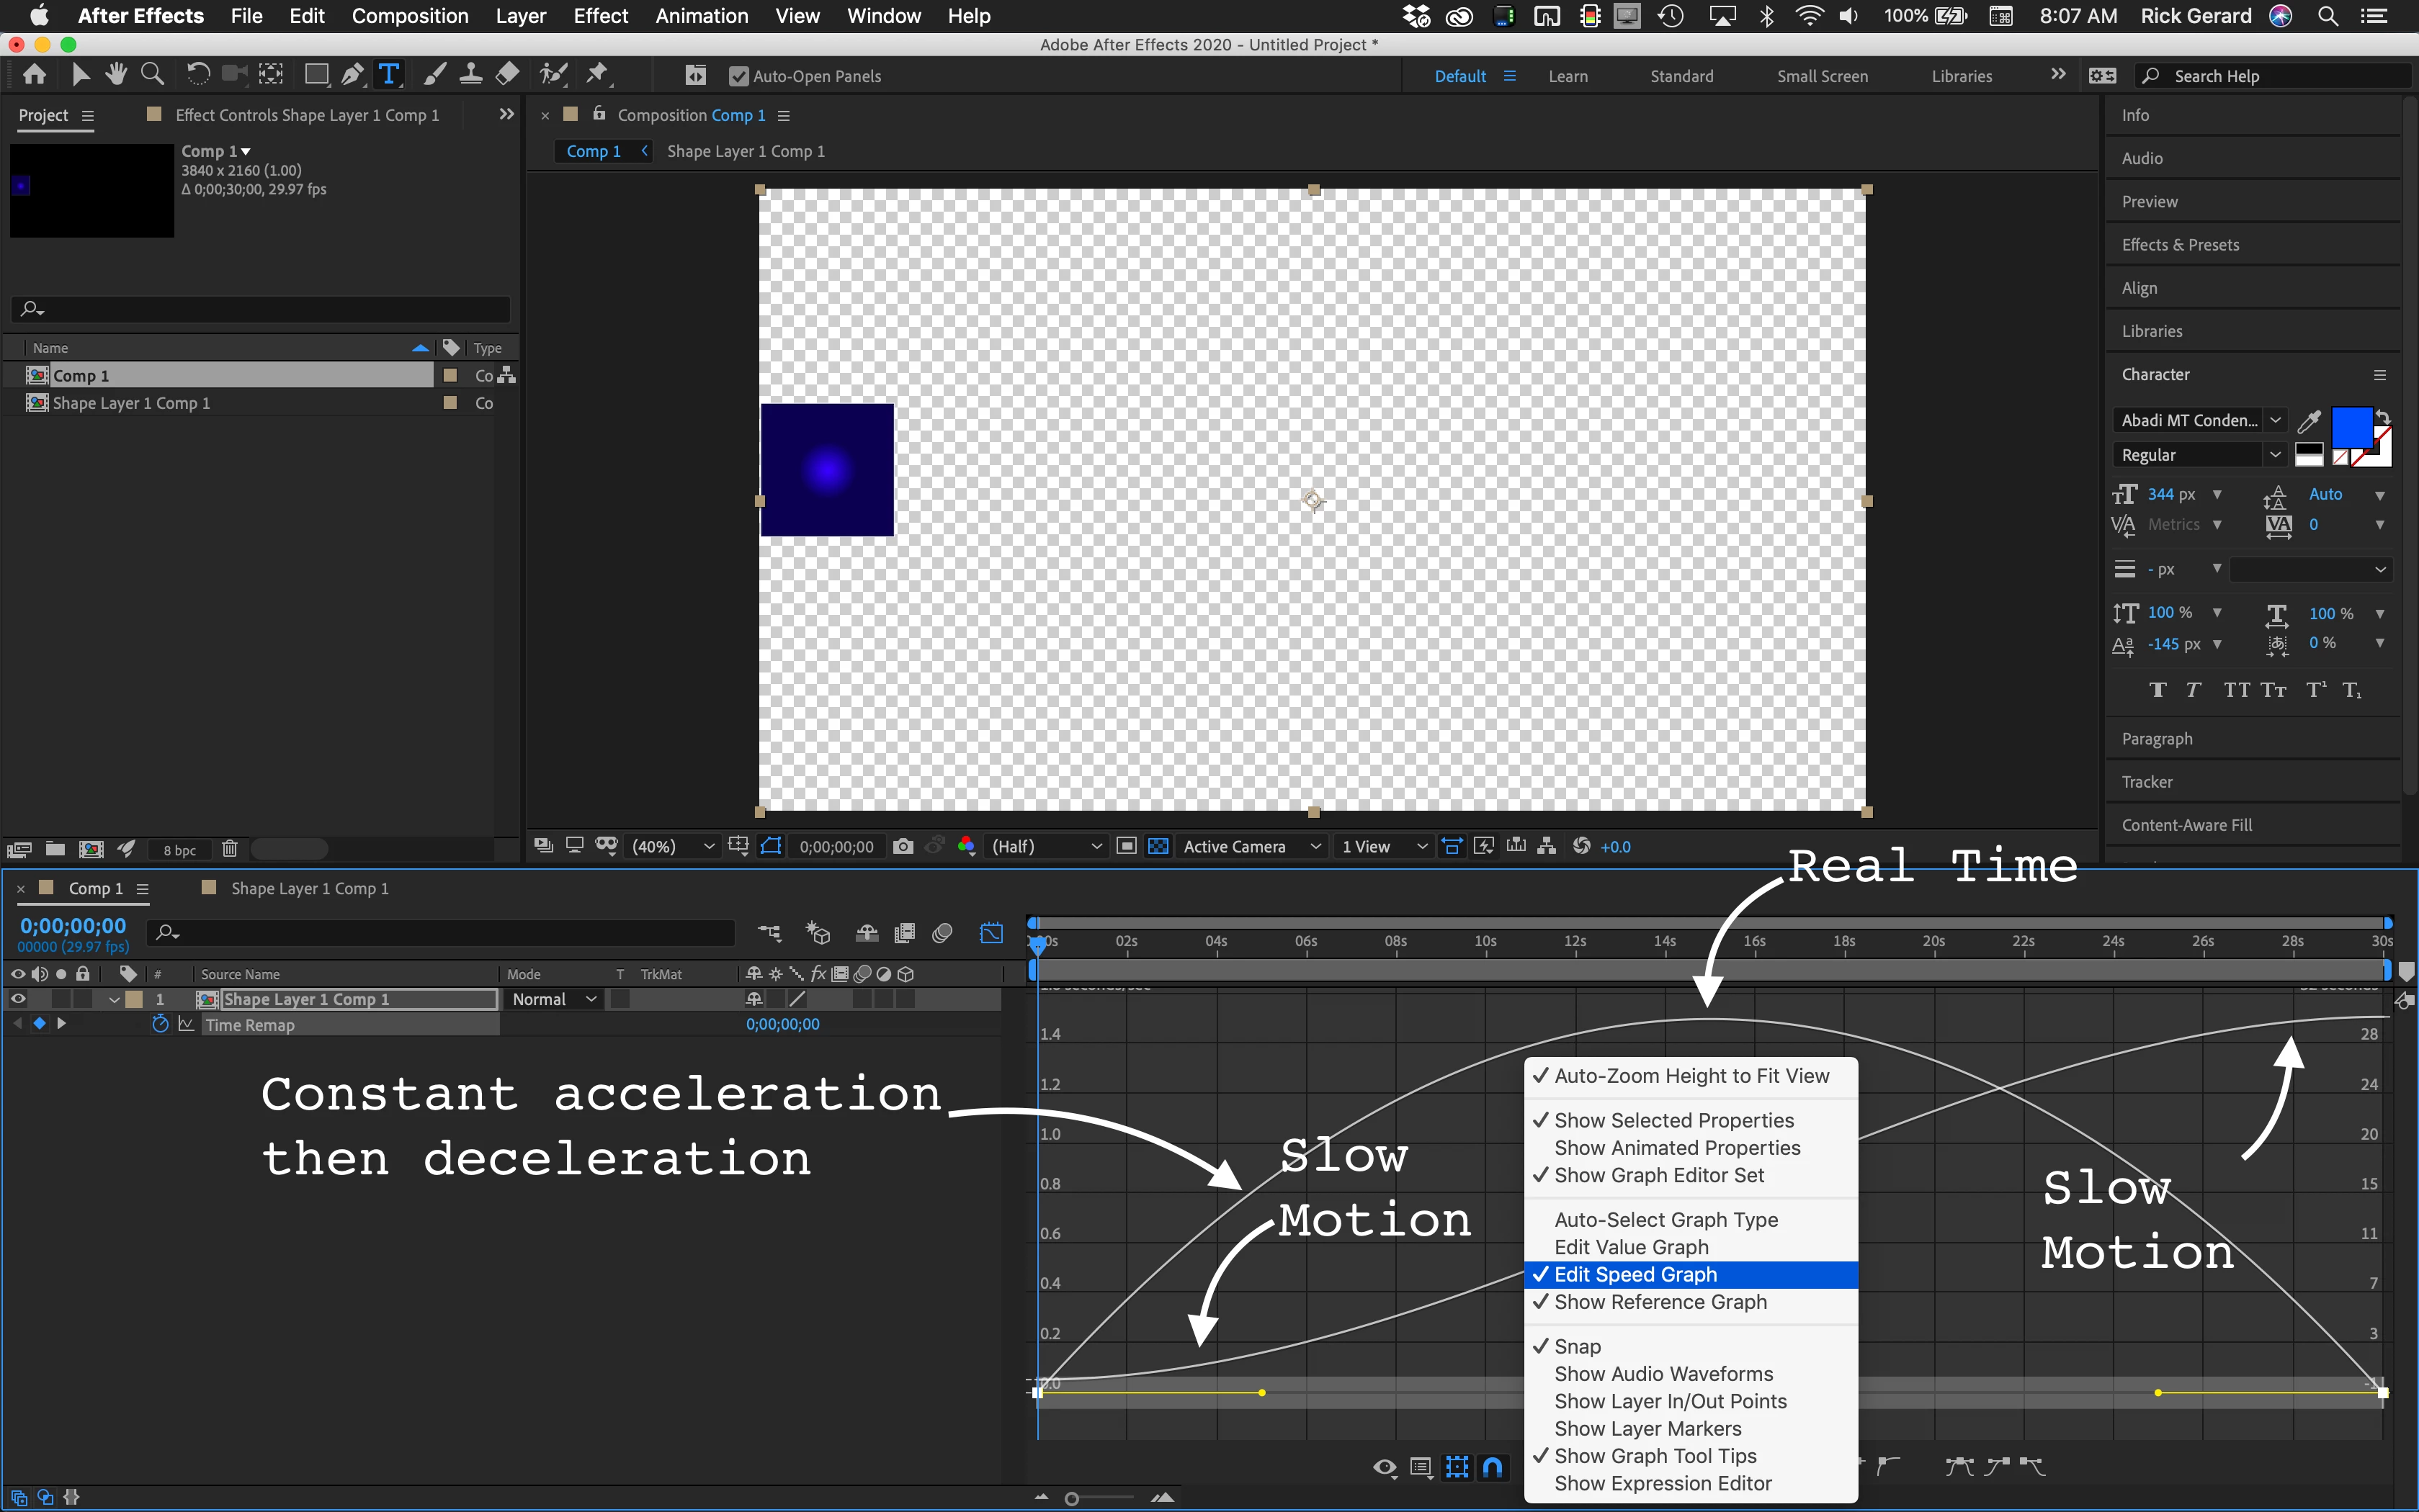Click the Take Snapshot camera icon
This screenshot has height=1512, width=2419.
click(x=903, y=846)
